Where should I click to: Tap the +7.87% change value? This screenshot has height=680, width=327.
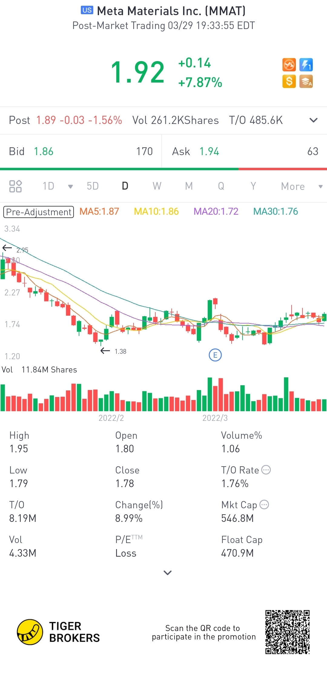coord(200,82)
